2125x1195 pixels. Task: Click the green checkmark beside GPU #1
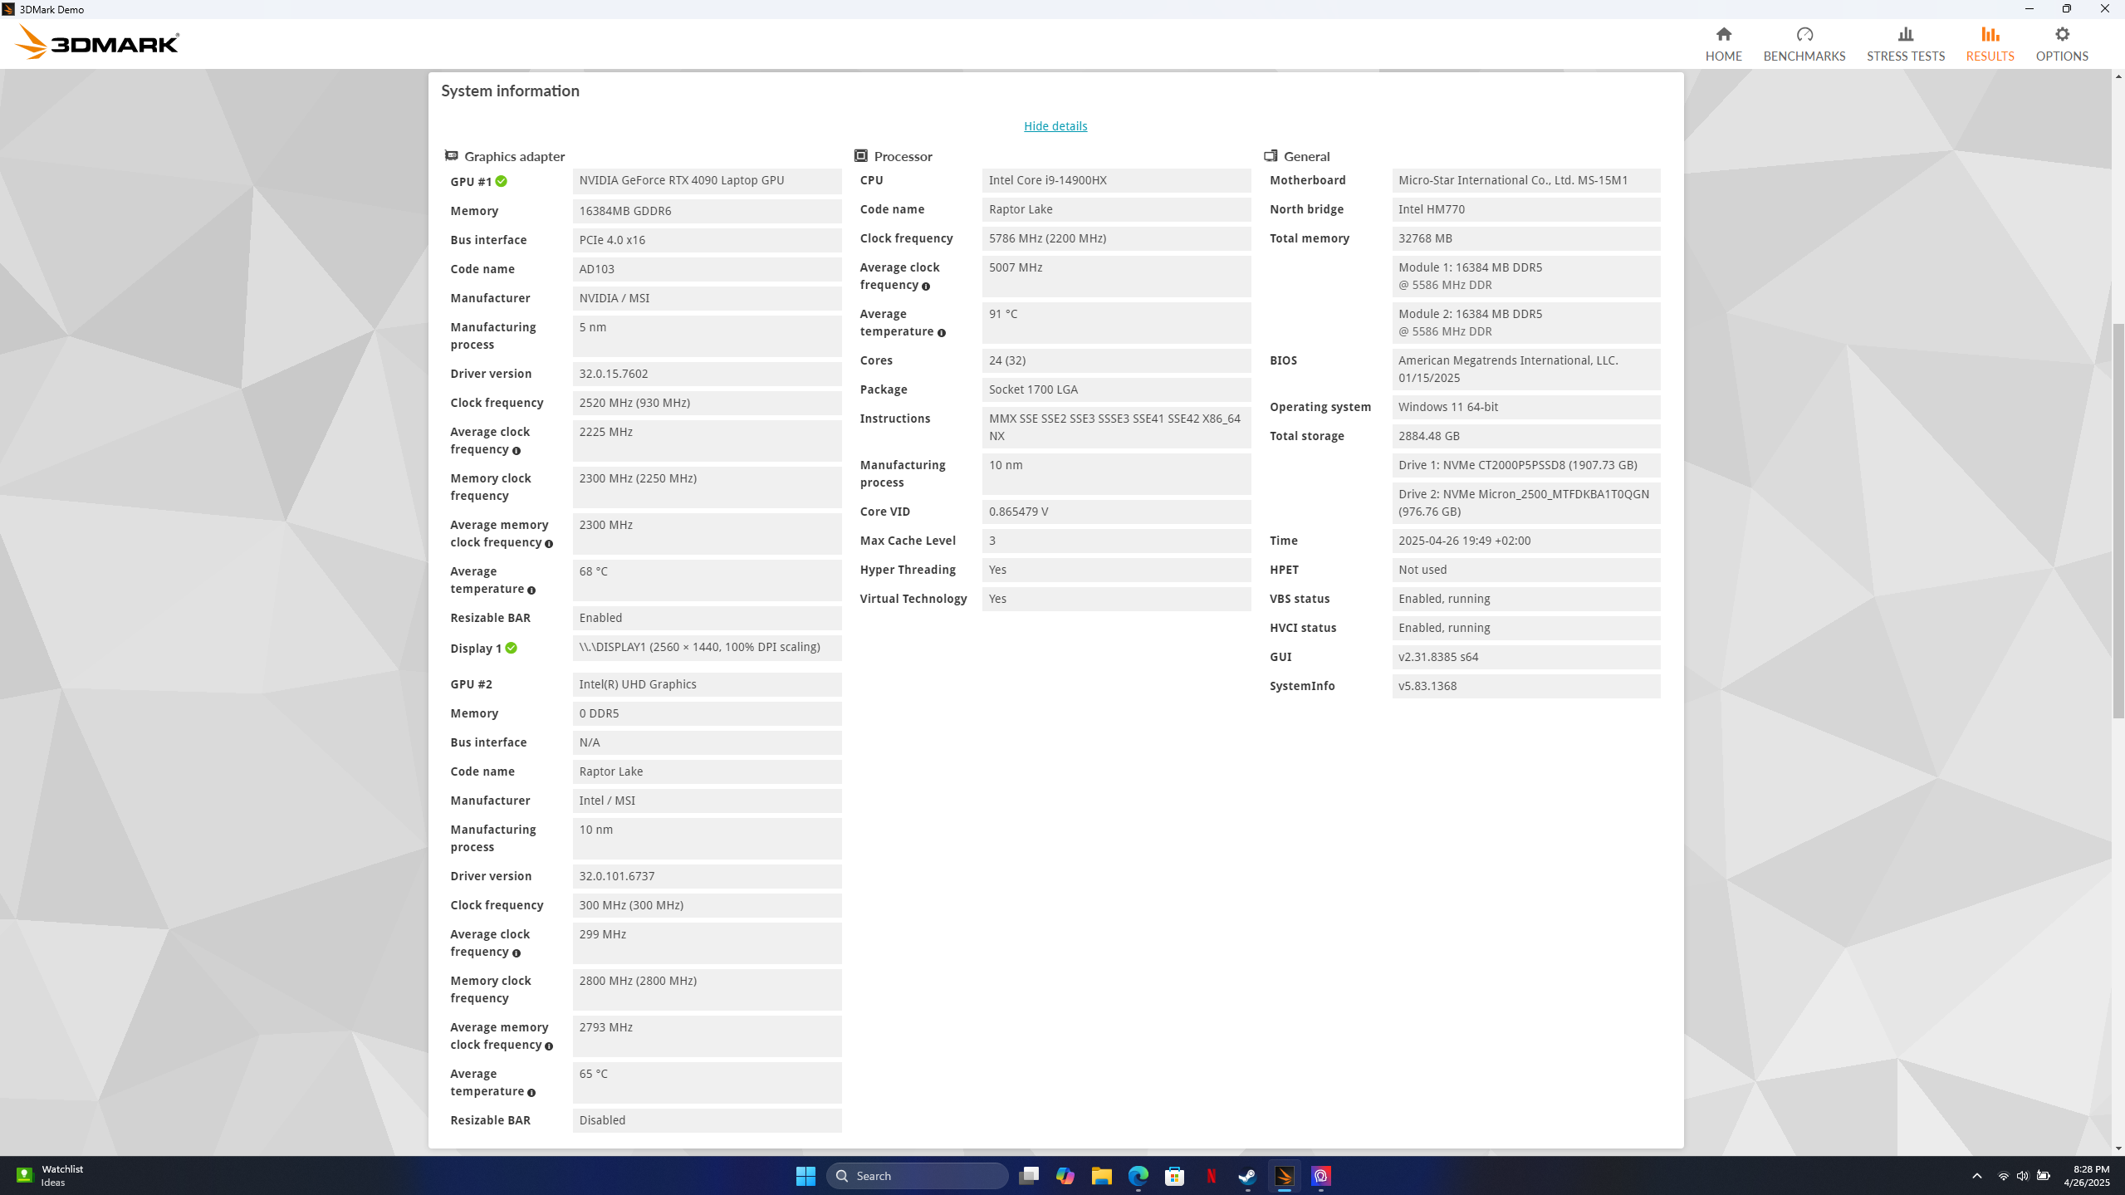[x=502, y=182]
